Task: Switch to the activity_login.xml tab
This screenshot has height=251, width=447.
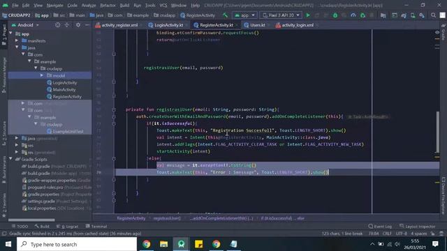Action: coord(298,25)
